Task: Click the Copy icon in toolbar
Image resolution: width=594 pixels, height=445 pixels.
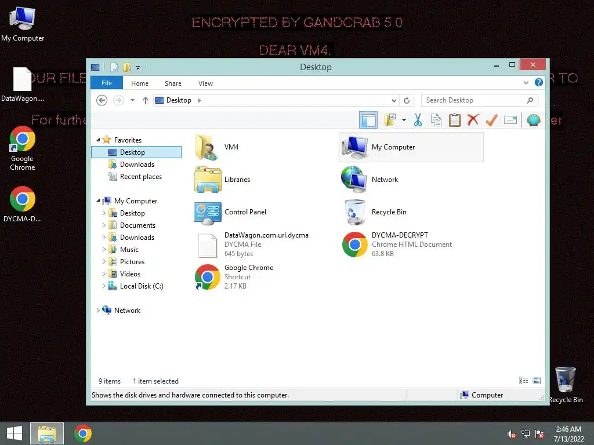Action: (x=436, y=121)
